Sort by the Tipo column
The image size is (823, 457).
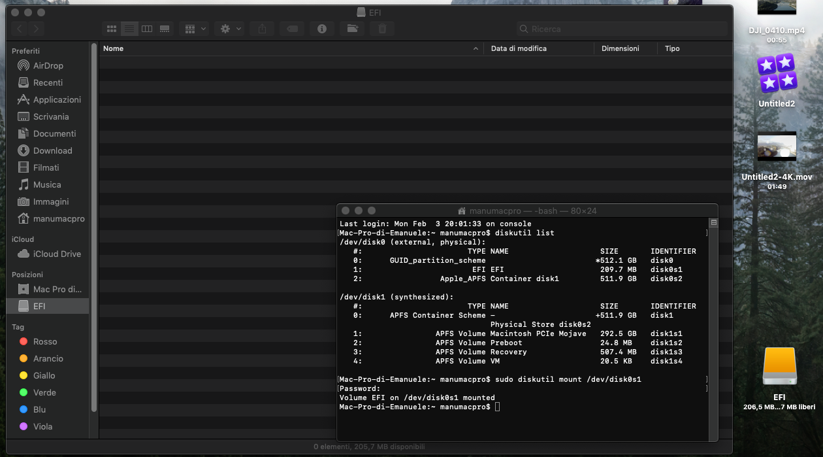tap(695, 48)
